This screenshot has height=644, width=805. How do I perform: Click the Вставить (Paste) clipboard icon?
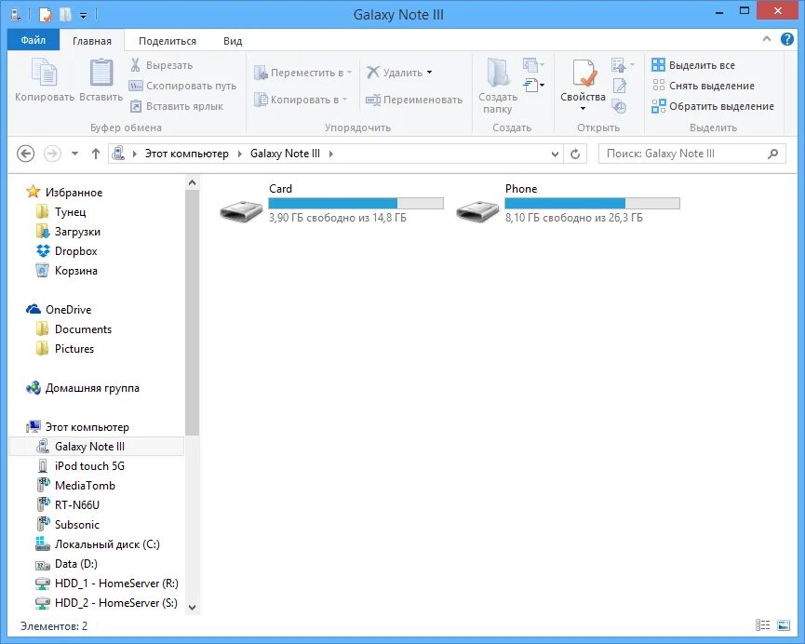pyautogui.click(x=101, y=73)
